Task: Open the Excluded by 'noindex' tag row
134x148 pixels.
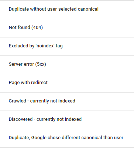Action: pos(67,46)
